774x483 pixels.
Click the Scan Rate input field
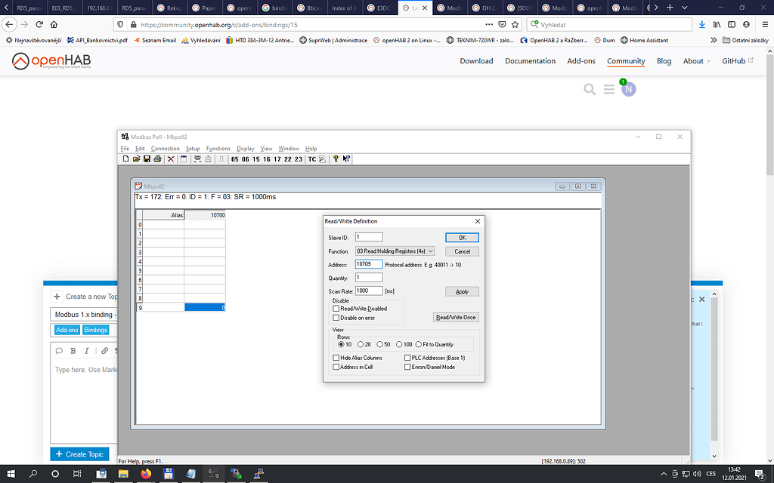coord(368,291)
